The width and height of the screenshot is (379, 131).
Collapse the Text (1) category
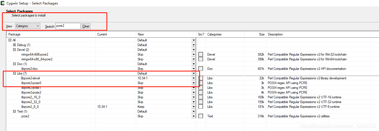[15, 111]
